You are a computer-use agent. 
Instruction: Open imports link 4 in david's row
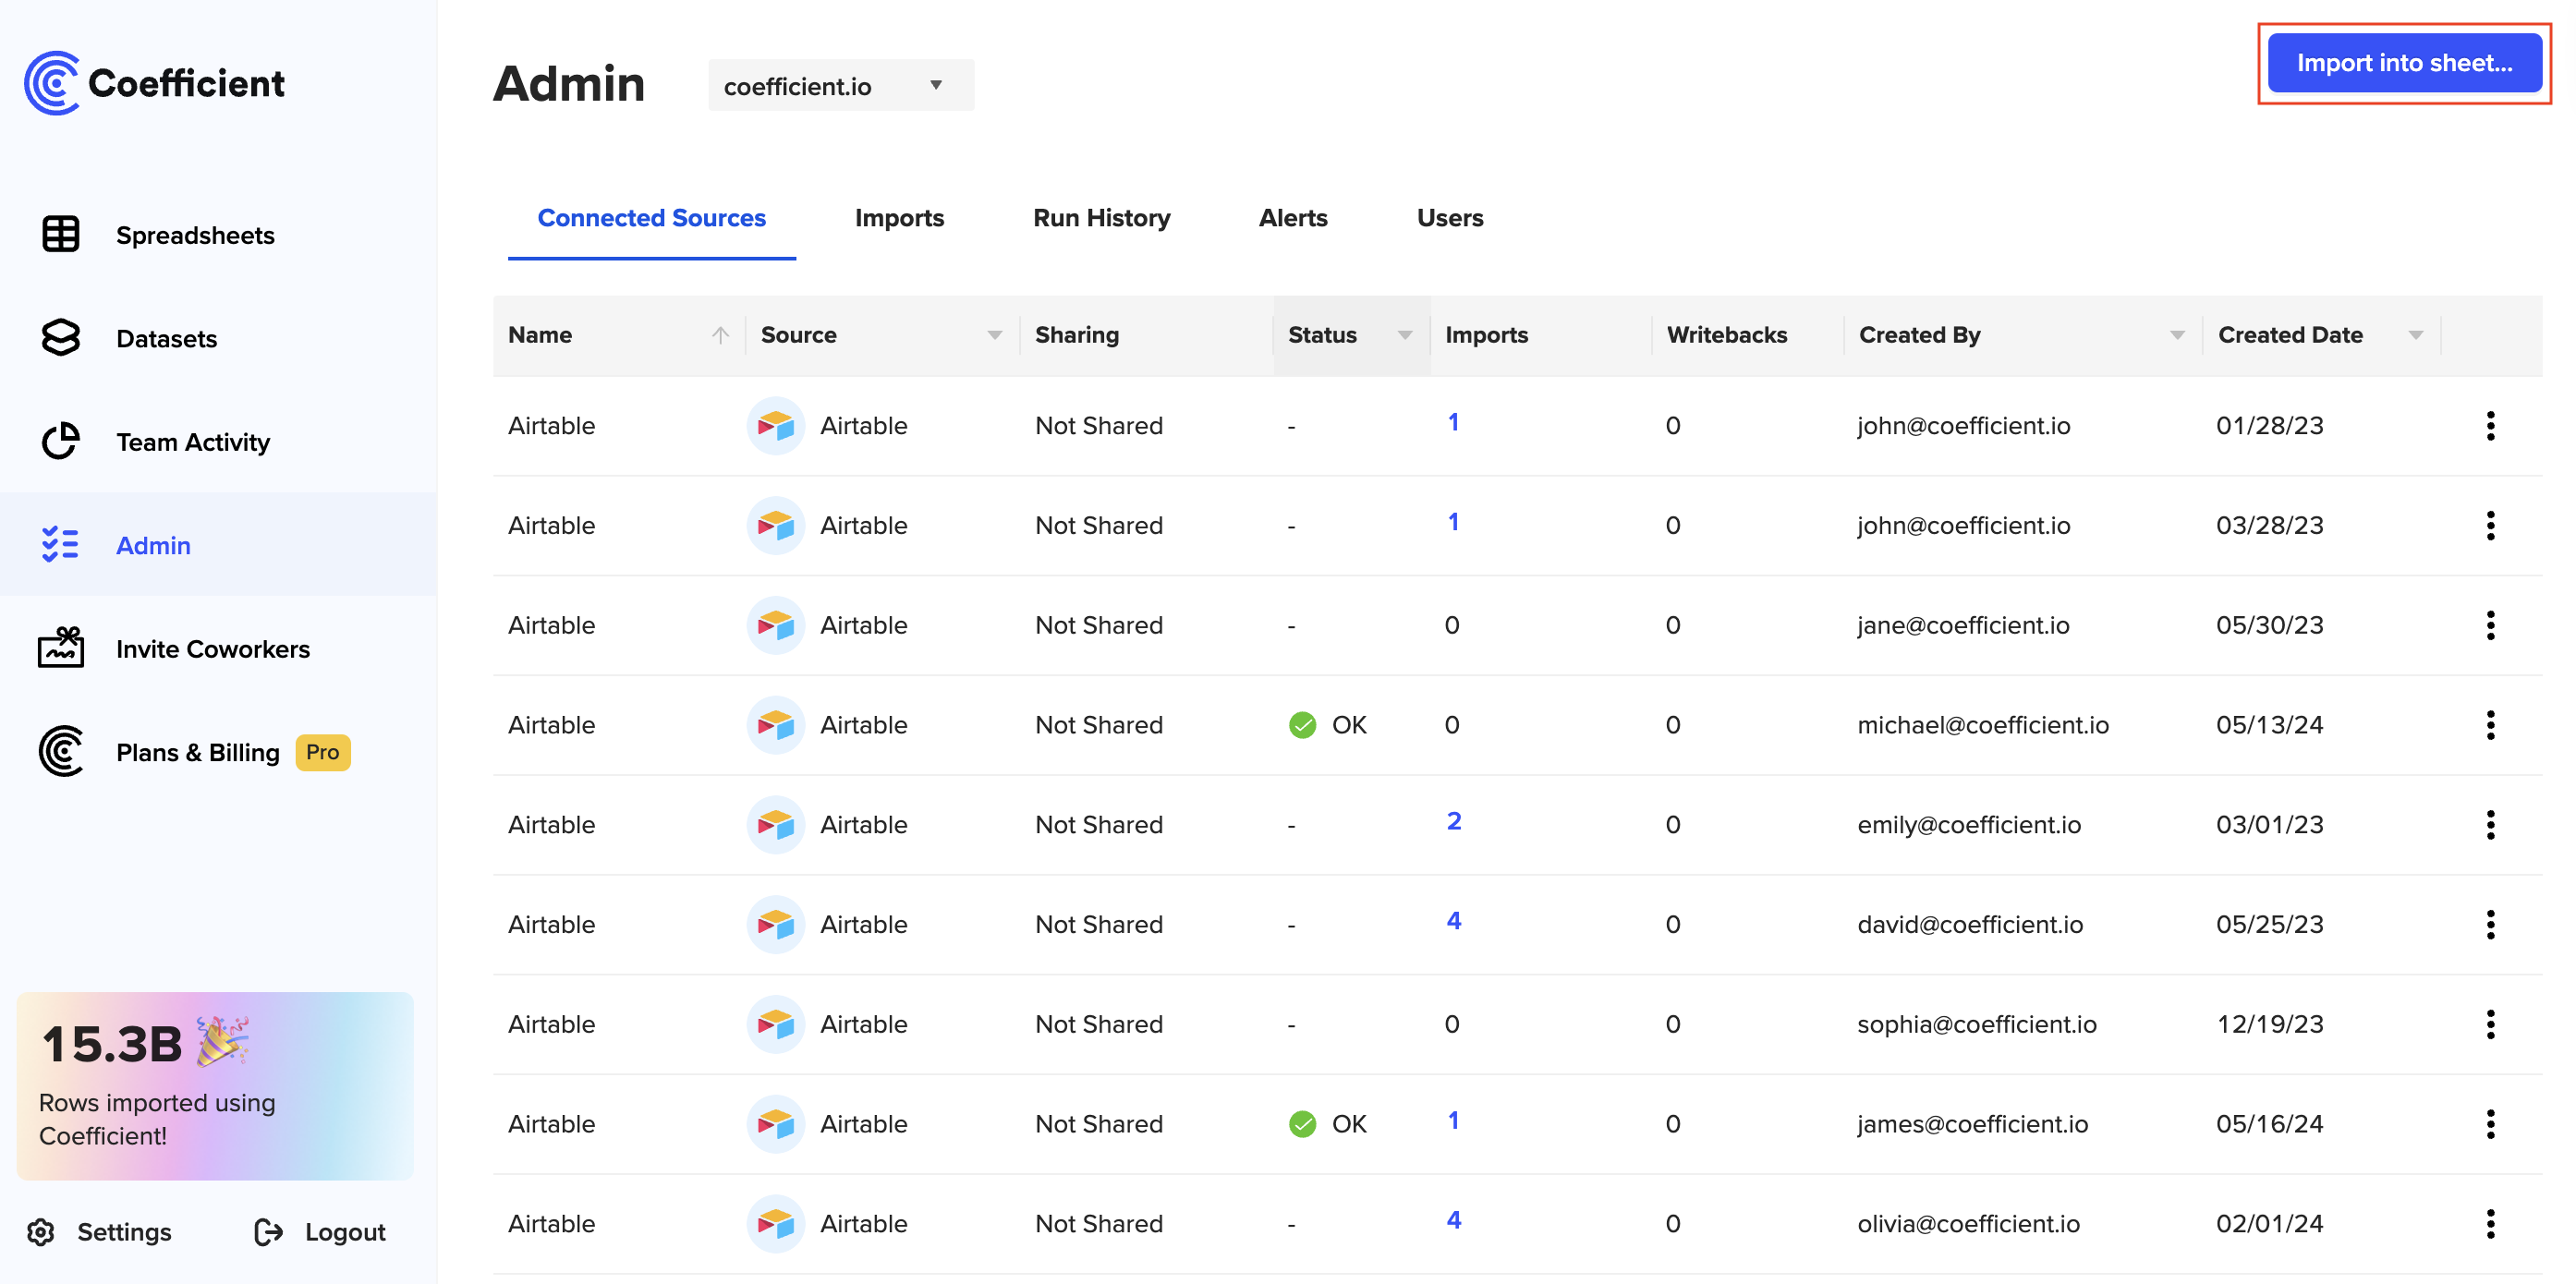tap(1454, 921)
